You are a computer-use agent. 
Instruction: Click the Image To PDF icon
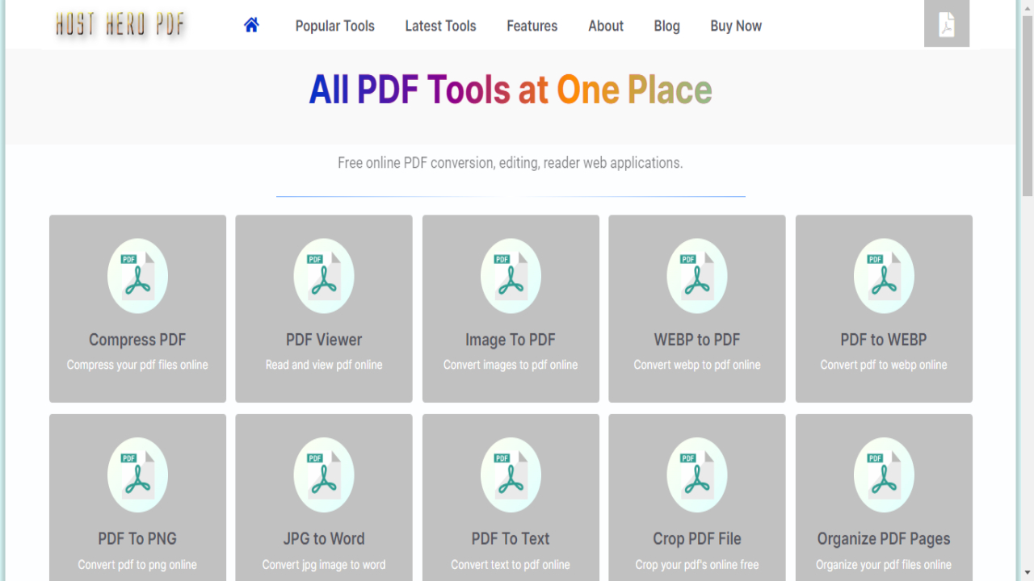(511, 276)
